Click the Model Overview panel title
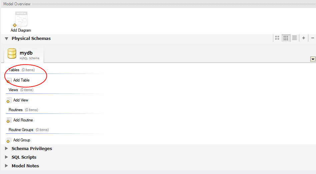This screenshot has height=174, width=316. click(17, 4)
